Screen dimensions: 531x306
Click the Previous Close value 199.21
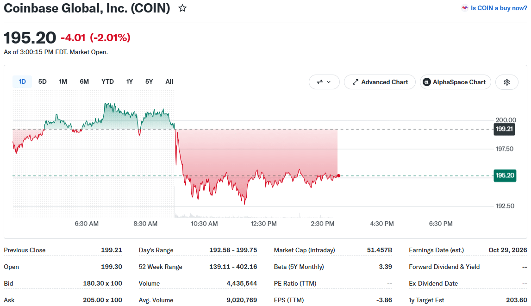112,250
